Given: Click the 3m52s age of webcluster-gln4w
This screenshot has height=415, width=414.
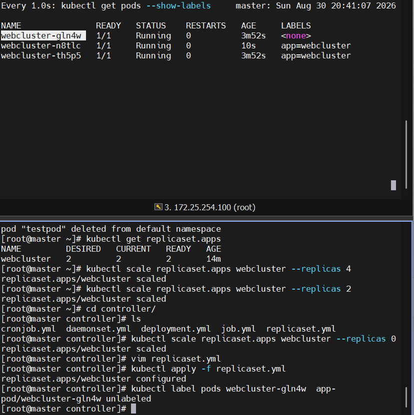Looking at the screenshot, I should 253,35.
